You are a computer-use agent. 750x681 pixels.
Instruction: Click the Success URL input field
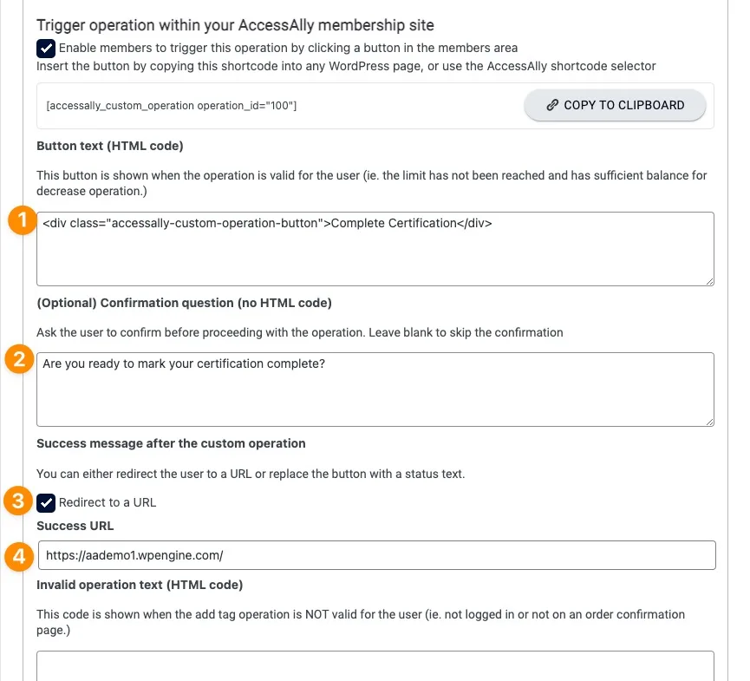tap(376, 555)
